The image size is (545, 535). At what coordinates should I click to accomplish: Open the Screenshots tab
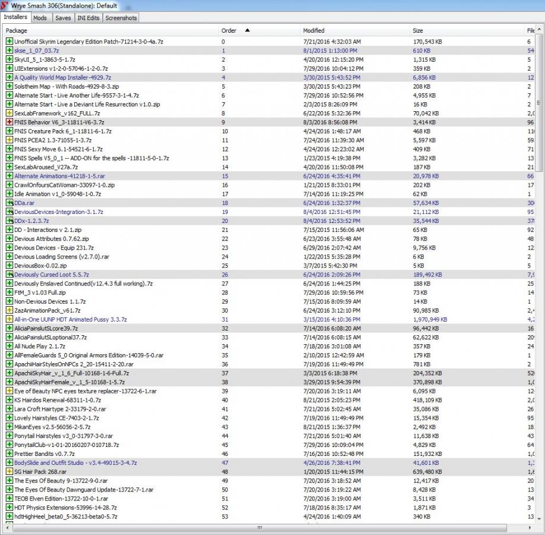click(x=121, y=18)
